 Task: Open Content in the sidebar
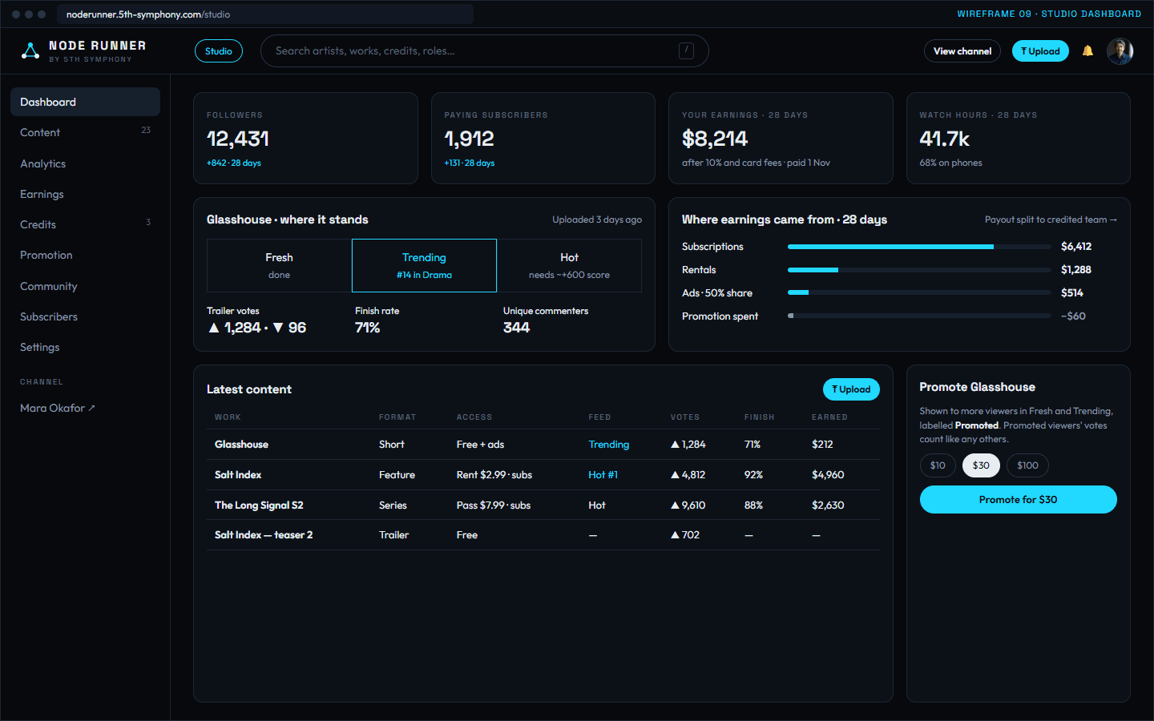click(85, 132)
